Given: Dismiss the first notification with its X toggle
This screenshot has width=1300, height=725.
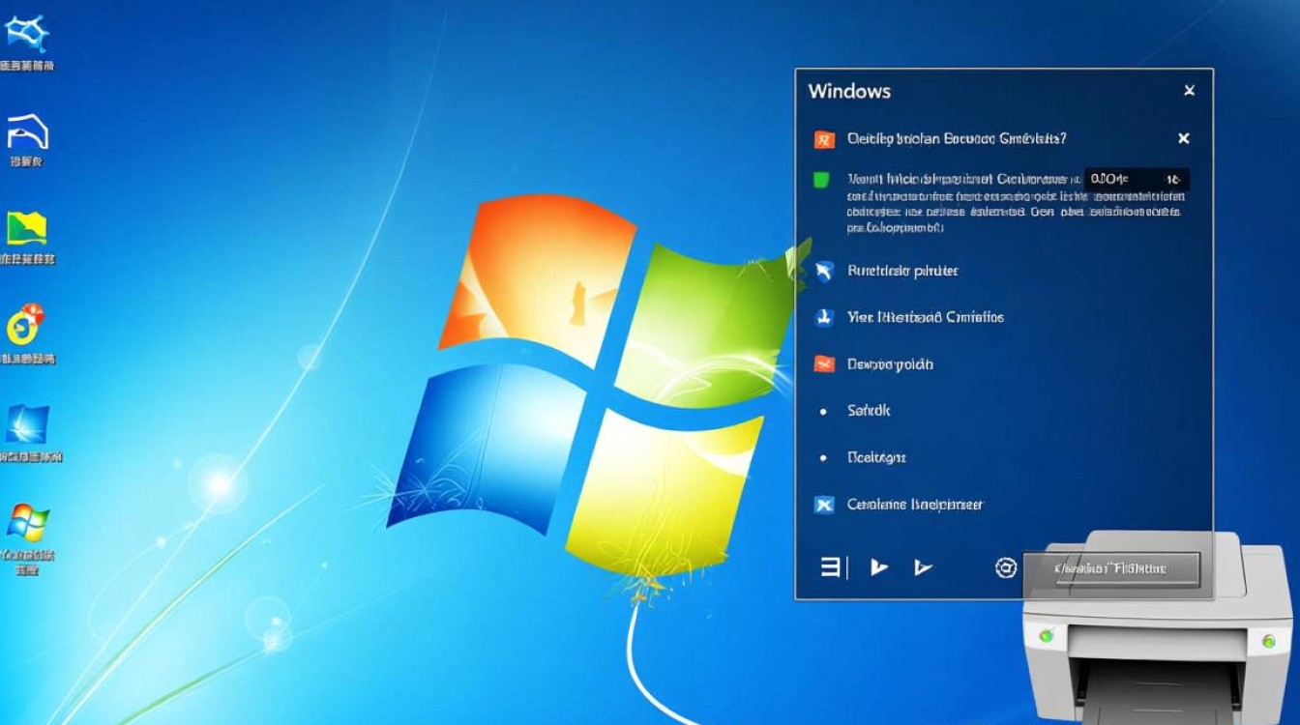Looking at the screenshot, I should (1184, 137).
